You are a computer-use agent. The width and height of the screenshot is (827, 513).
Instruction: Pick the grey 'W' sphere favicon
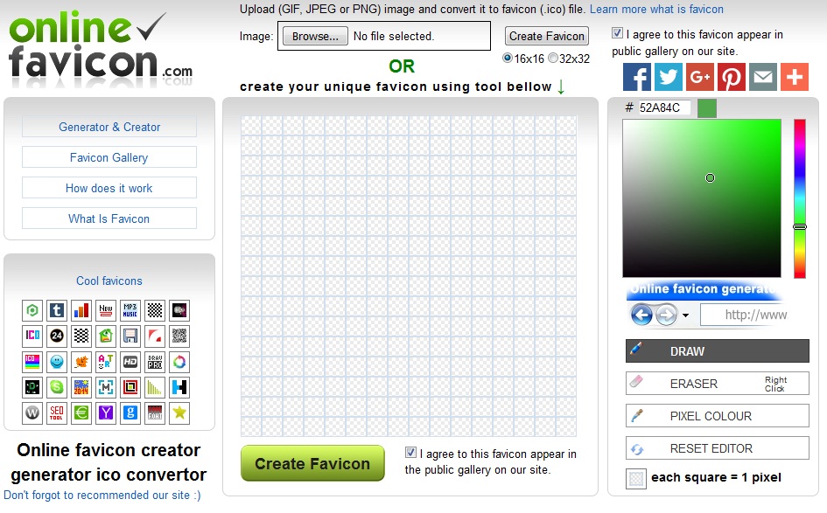(x=32, y=412)
